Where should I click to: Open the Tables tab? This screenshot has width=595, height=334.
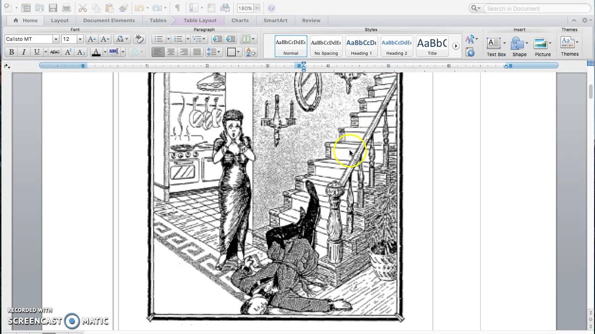point(158,20)
